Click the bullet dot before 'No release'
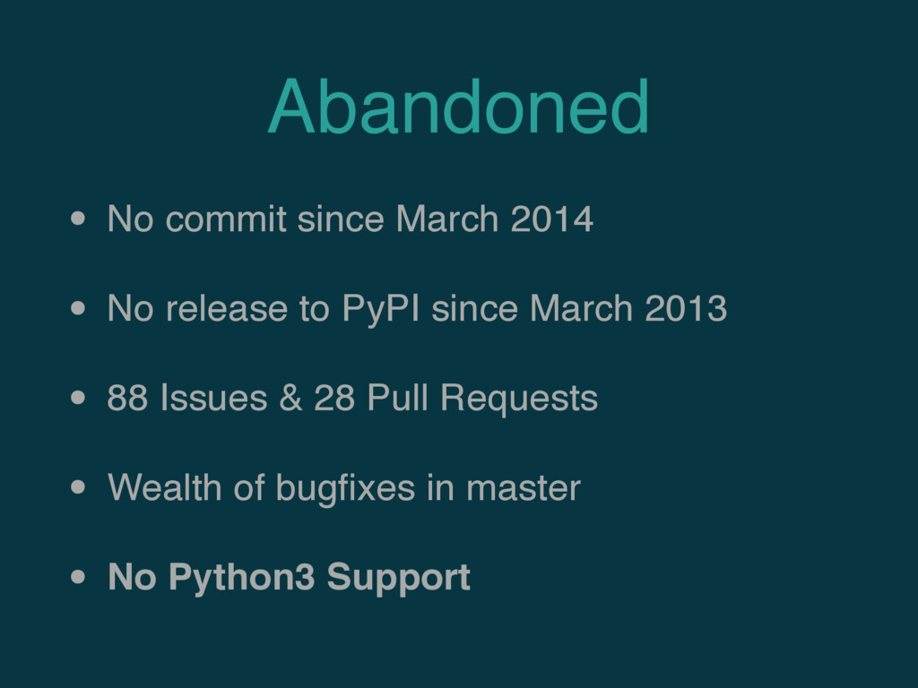Screen dimensions: 918x688 pos(78,308)
